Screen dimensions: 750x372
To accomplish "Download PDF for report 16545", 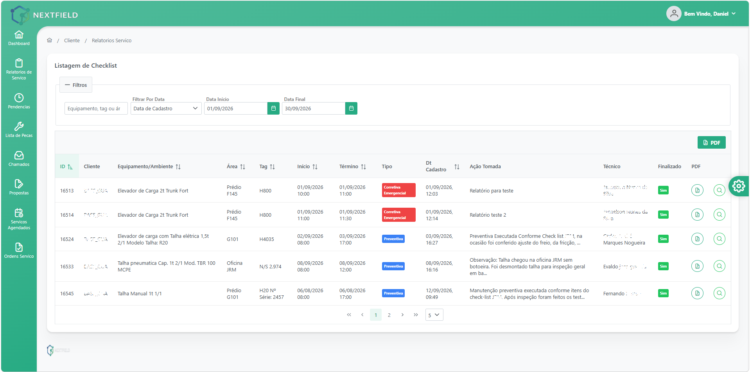I will pyautogui.click(x=697, y=293).
